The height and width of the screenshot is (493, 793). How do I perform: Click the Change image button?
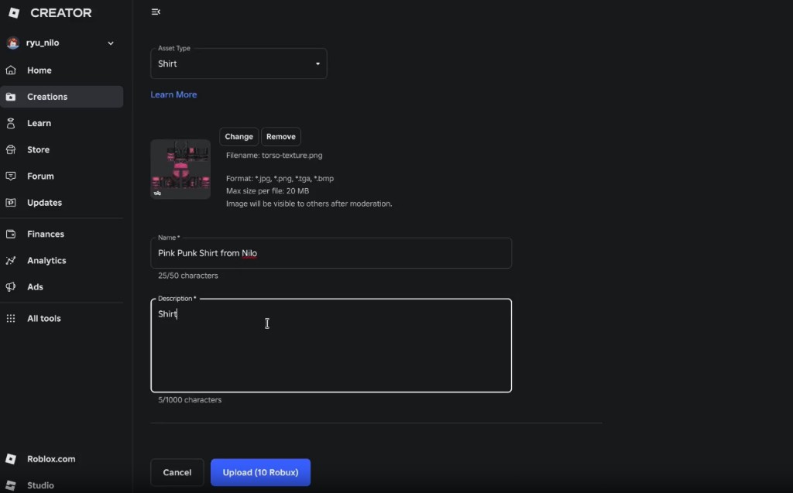coord(239,136)
